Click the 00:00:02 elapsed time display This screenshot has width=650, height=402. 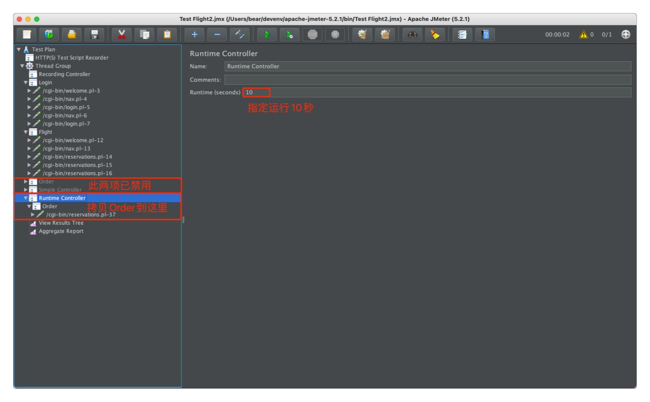pos(557,34)
